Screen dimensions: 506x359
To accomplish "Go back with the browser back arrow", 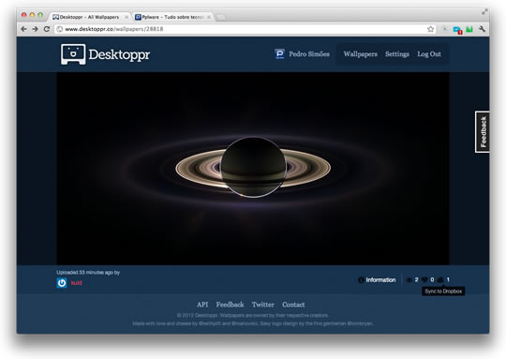I will 23,29.
